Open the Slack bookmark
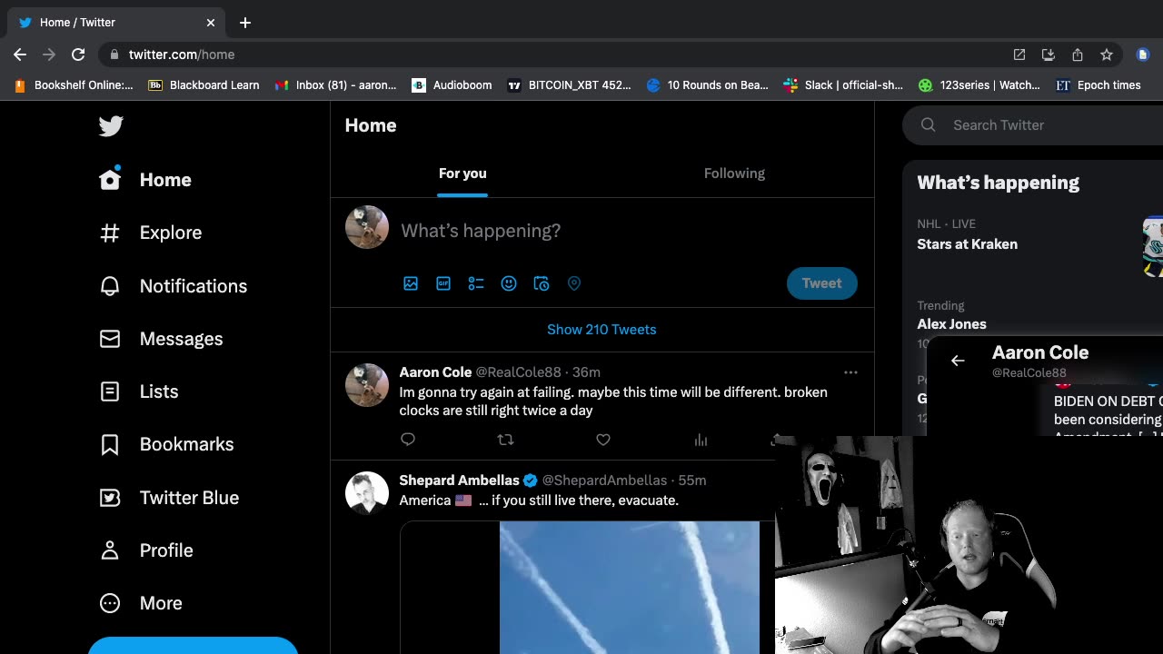The height and width of the screenshot is (654, 1163). coord(843,85)
